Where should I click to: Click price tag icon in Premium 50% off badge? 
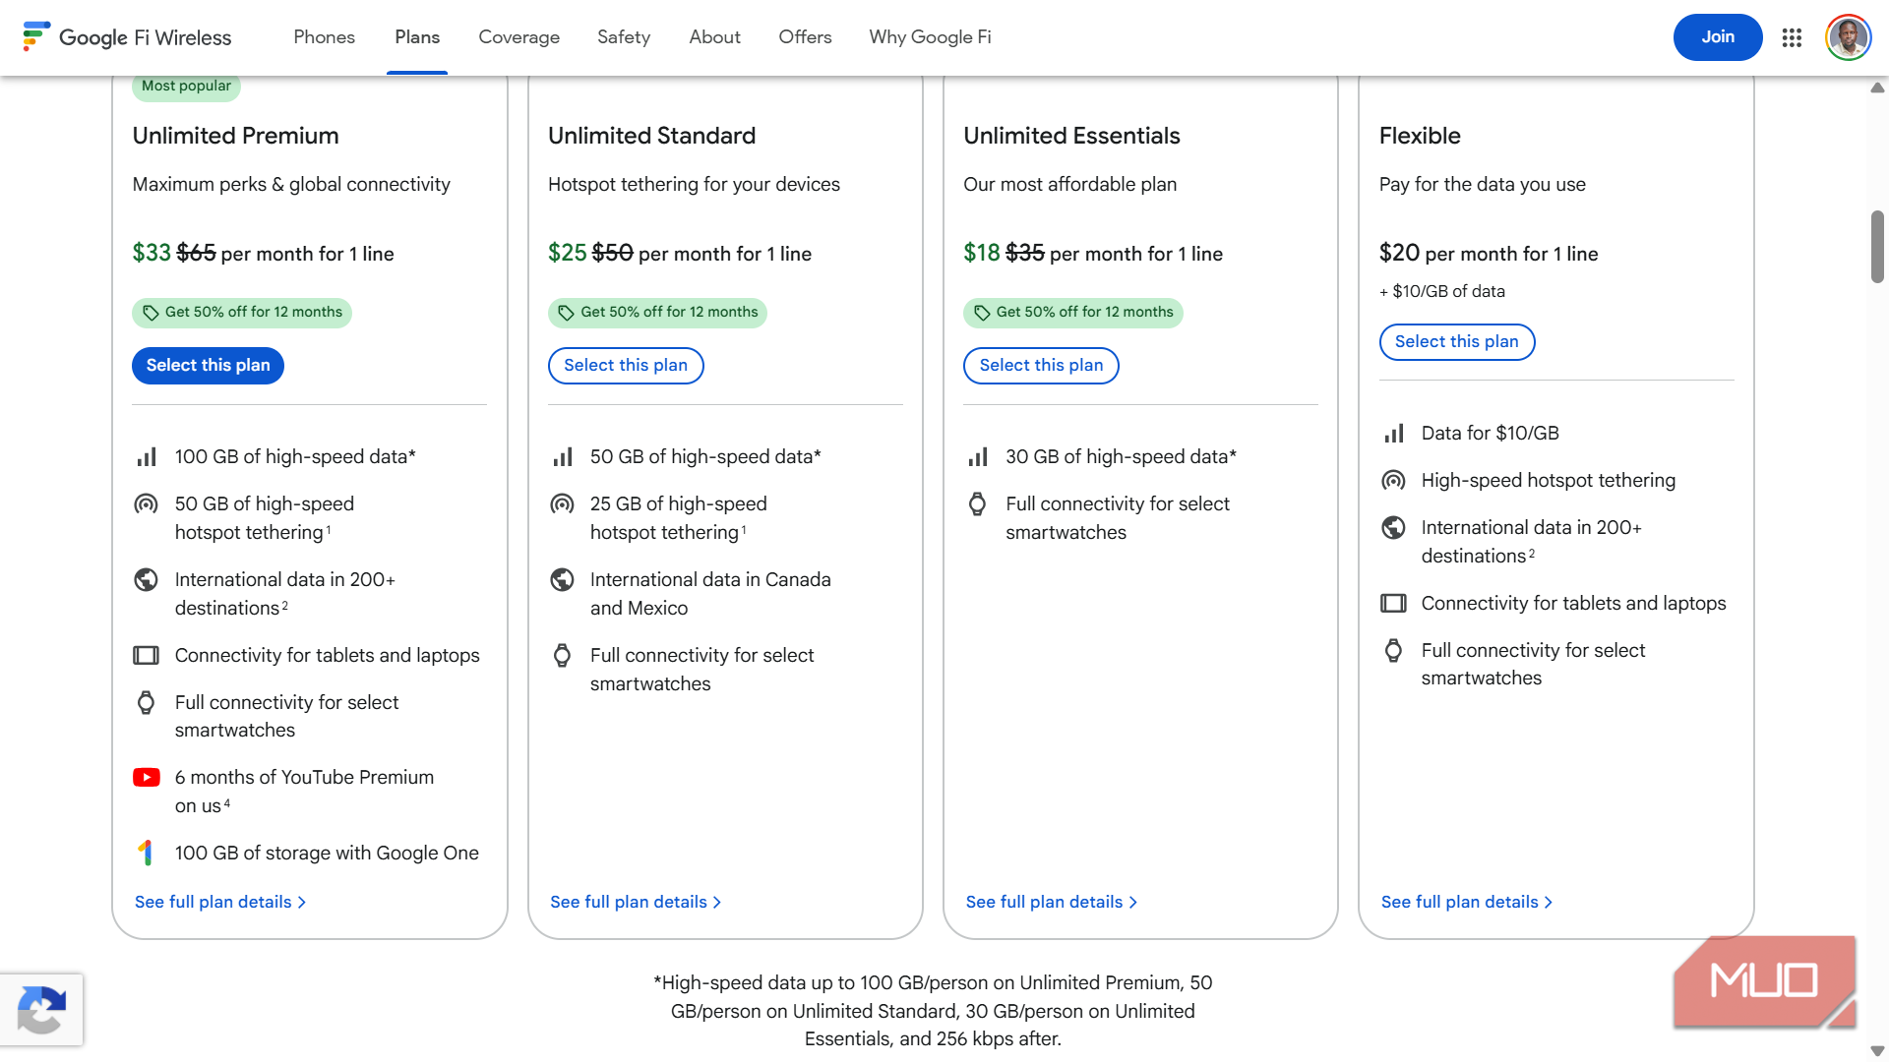click(151, 313)
